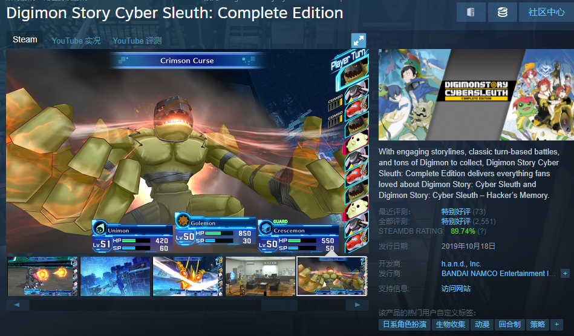Click the main Crimson Curse screenshot
The height and width of the screenshot is (336, 574).
(188, 151)
